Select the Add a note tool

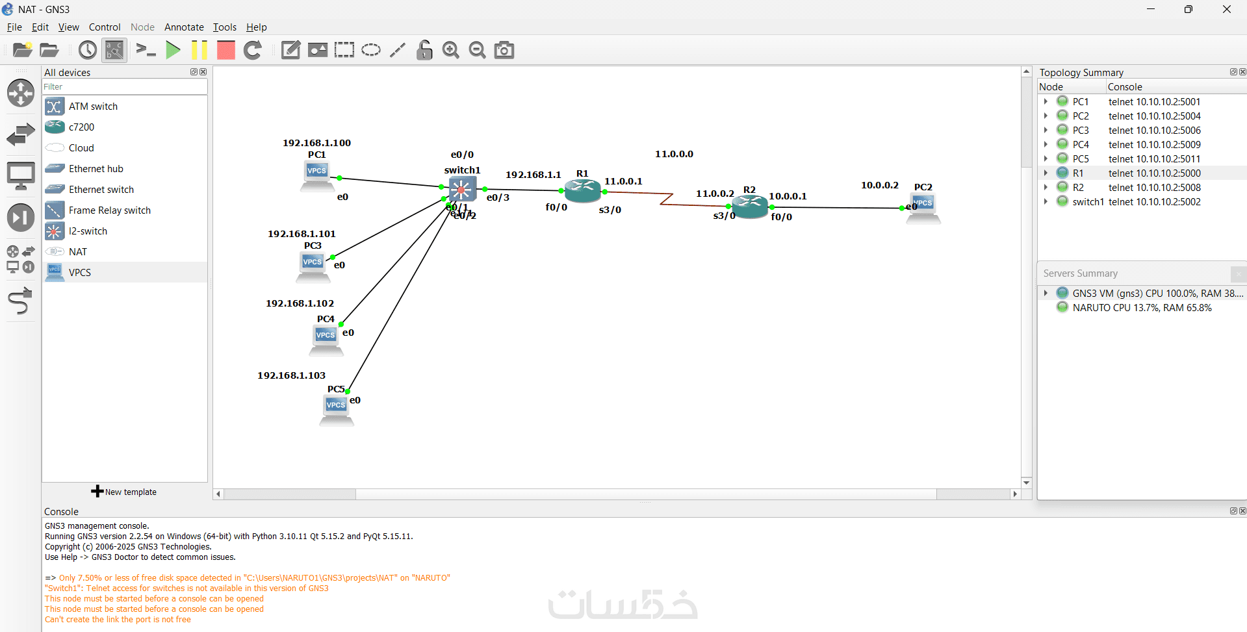(290, 50)
